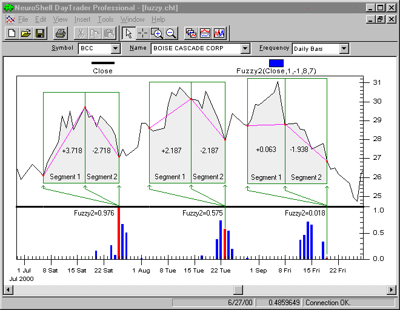Select the zoom out magnifier tool

coord(171,33)
